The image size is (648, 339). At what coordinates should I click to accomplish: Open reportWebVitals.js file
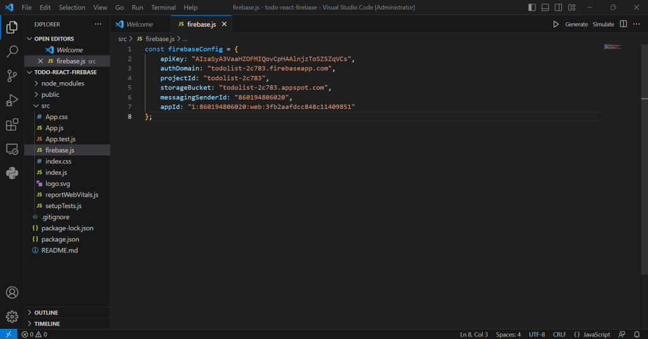tap(67, 195)
